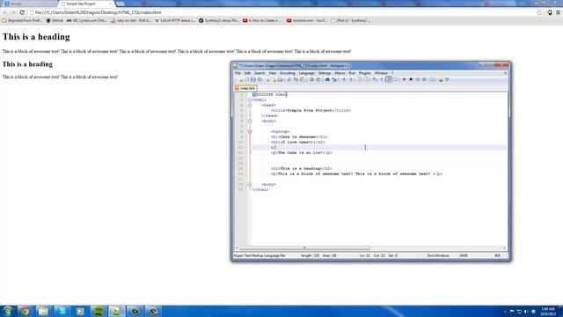Collapse the html tag fold marker on line 2
This screenshot has width=563, height=317.
tap(250, 100)
